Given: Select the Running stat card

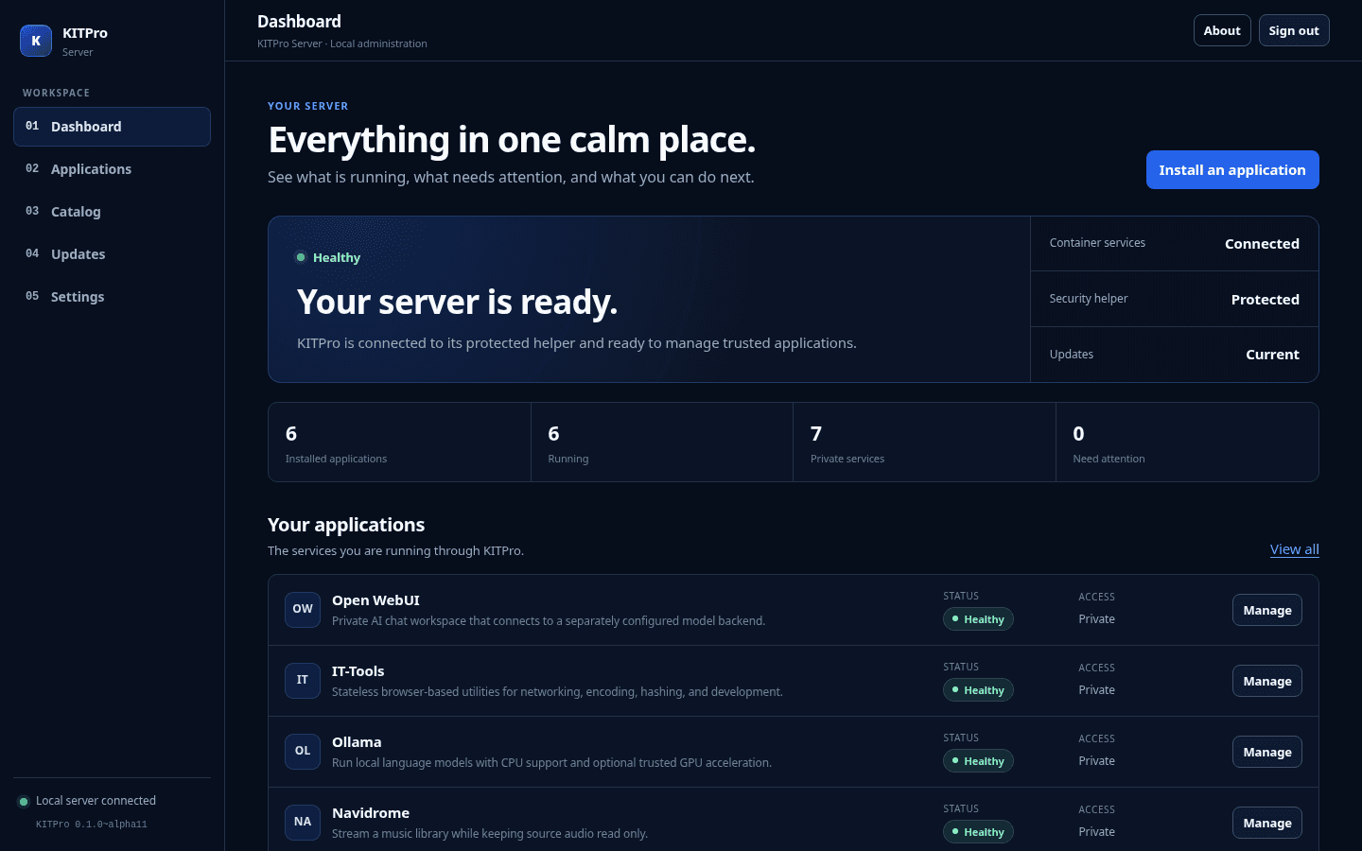Looking at the screenshot, I should pos(662,443).
